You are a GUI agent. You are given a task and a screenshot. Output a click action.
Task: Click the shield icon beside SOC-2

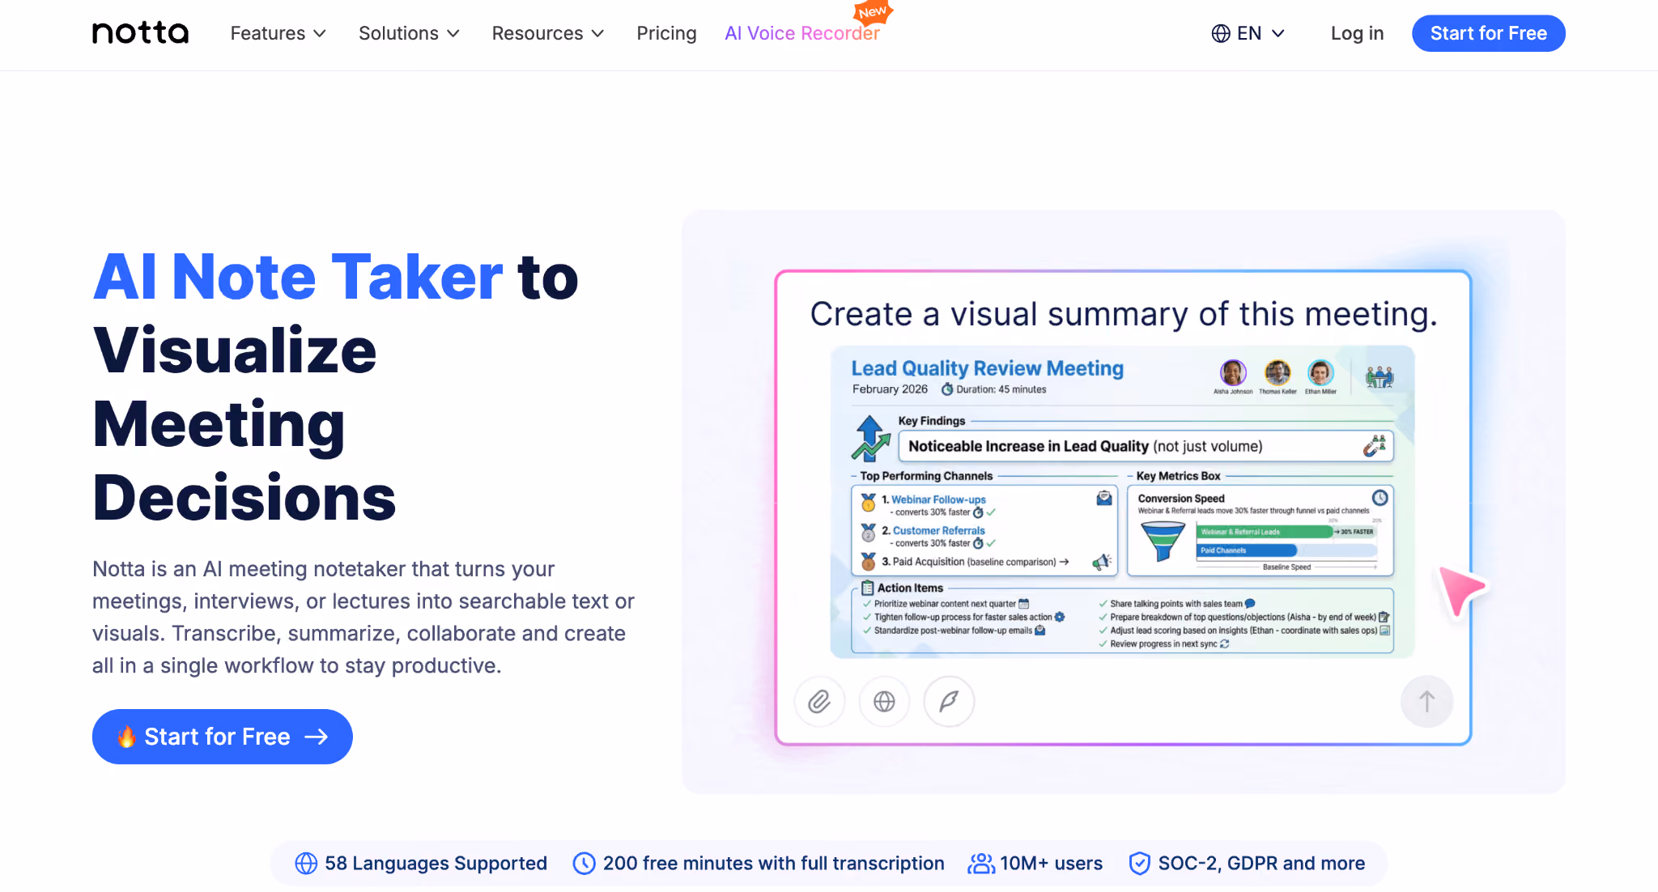(x=1139, y=864)
